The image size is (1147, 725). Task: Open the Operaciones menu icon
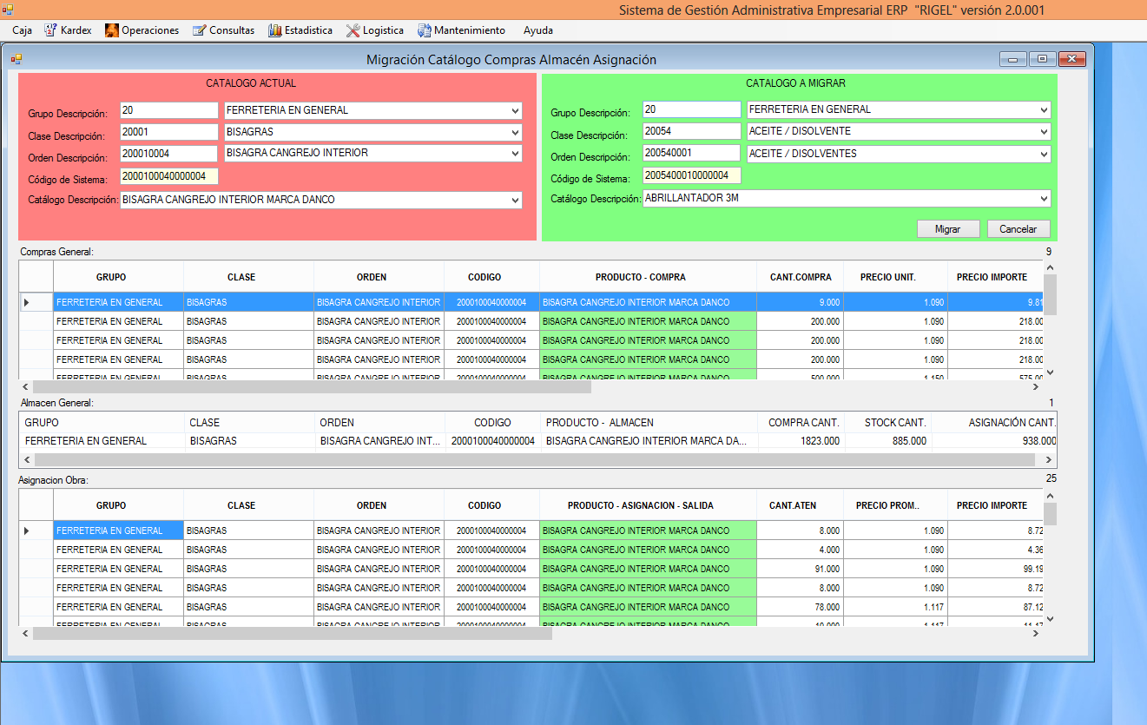tap(112, 30)
